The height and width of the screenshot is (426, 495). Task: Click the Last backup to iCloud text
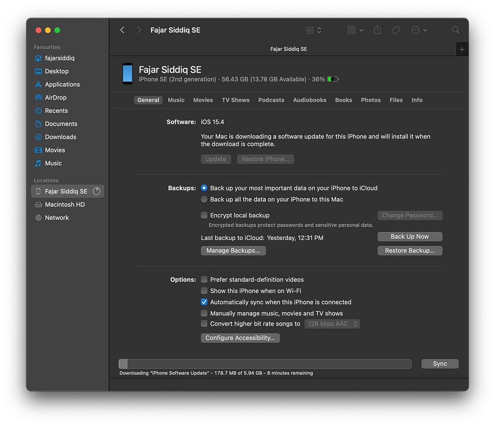tap(262, 238)
